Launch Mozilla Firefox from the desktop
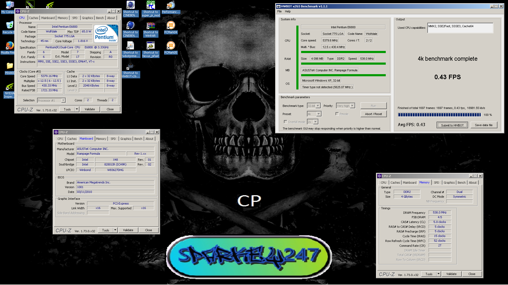This screenshot has height=285, width=508. coord(9,48)
